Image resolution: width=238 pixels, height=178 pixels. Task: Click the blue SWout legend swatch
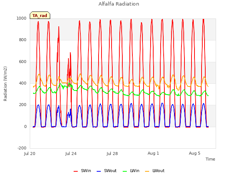[x=99, y=171]
